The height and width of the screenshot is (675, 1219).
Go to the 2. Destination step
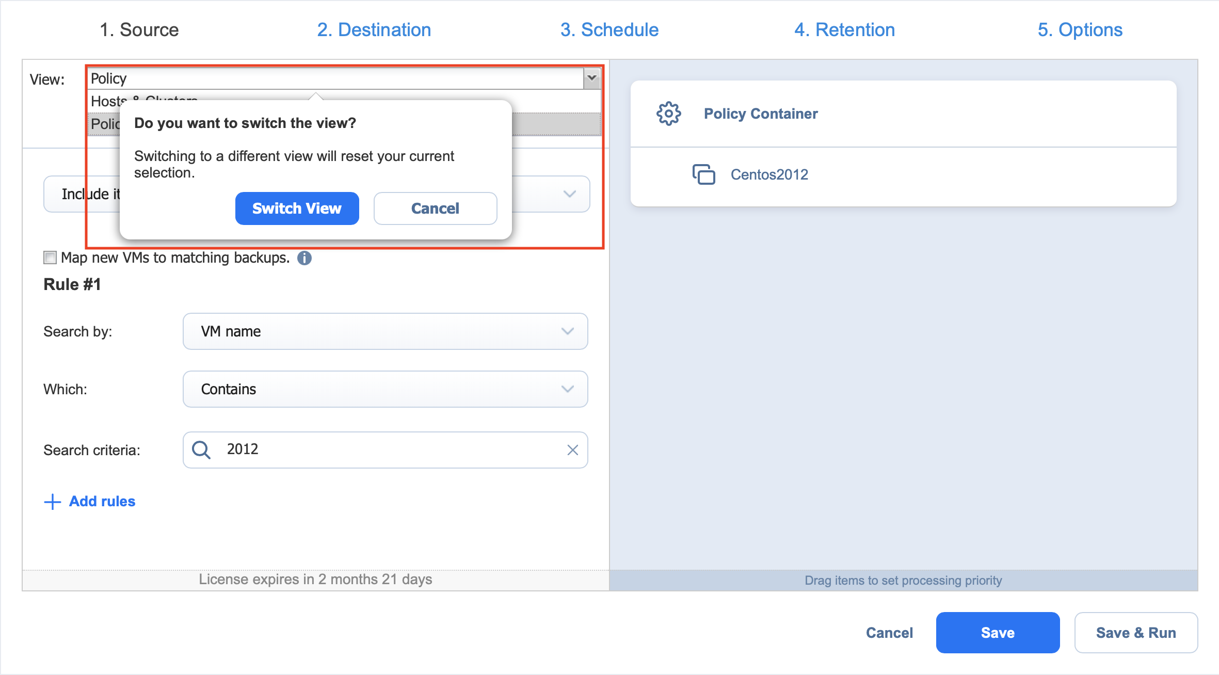pyautogui.click(x=374, y=30)
